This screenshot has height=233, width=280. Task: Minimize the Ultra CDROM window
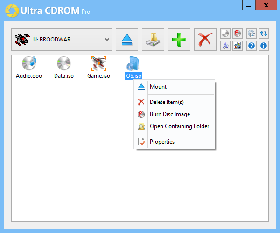click(249, 5)
